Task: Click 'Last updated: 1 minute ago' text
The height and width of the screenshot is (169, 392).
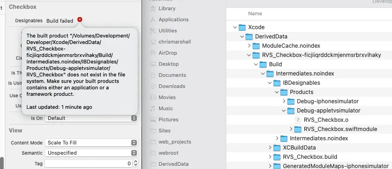Action: pos(59,107)
